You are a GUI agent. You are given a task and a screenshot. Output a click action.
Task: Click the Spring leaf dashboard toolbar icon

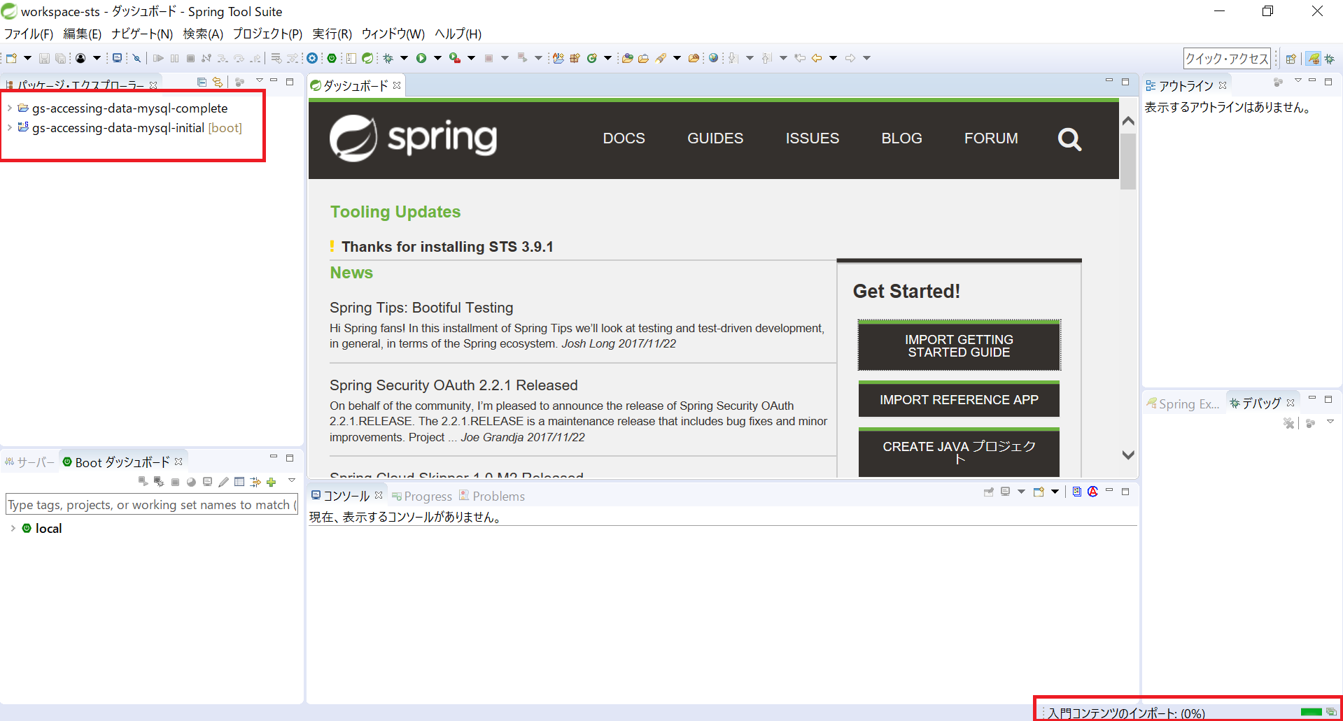pyautogui.click(x=367, y=58)
